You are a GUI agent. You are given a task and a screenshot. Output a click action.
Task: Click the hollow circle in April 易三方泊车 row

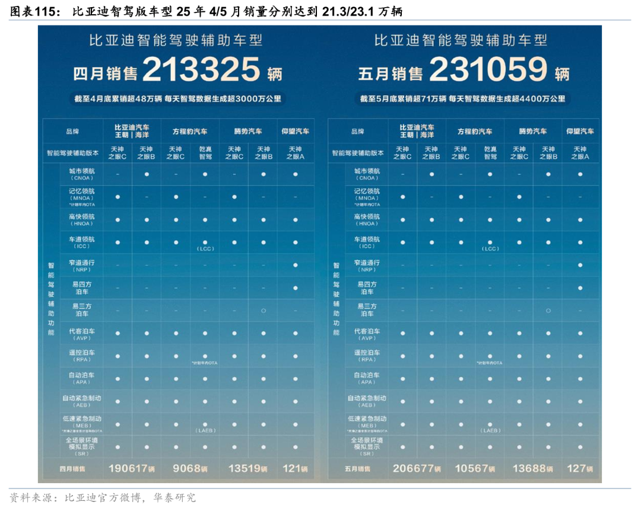coord(264,311)
